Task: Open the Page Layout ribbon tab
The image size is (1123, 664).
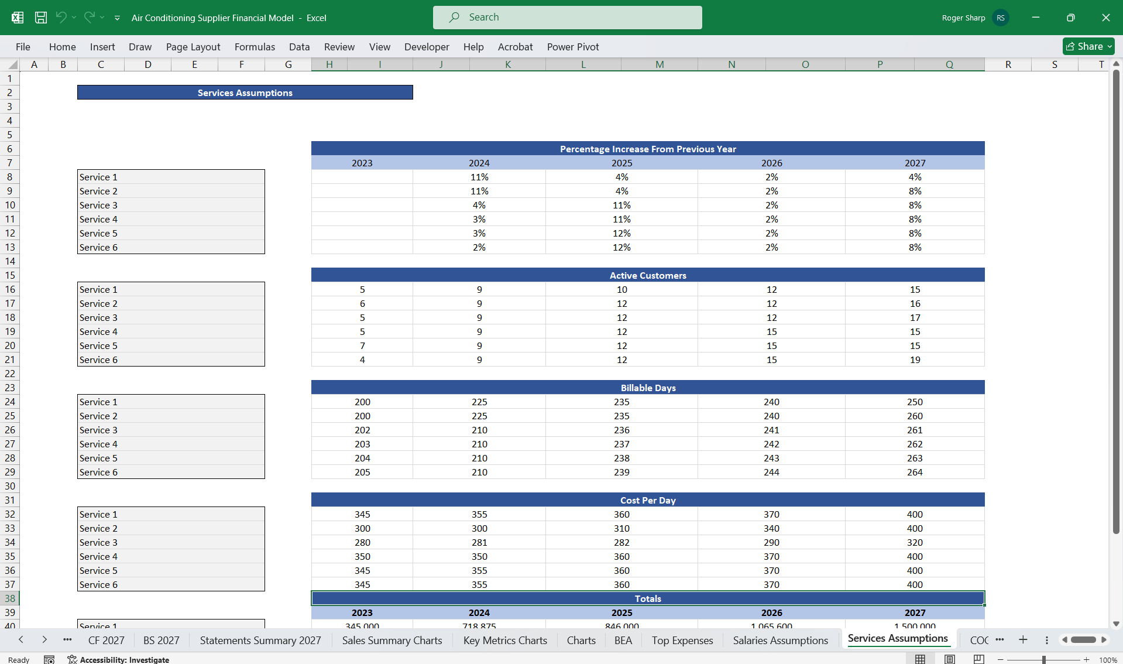Action: tap(193, 47)
